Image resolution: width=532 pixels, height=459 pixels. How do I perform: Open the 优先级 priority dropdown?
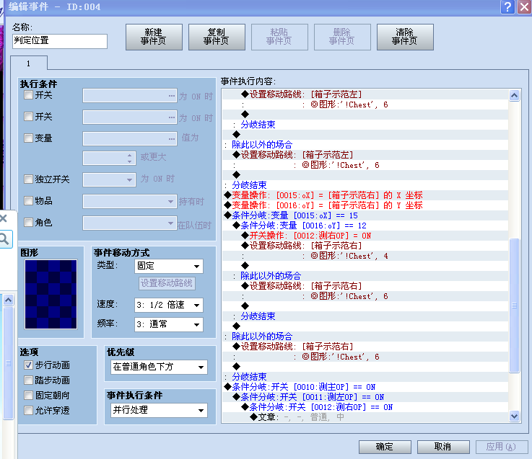coord(159,367)
